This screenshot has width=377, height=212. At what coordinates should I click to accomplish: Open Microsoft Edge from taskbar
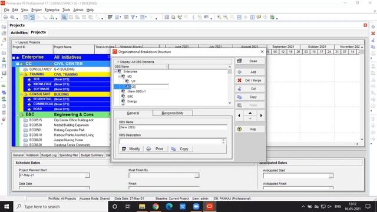pyautogui.click(x=169, y=207)
